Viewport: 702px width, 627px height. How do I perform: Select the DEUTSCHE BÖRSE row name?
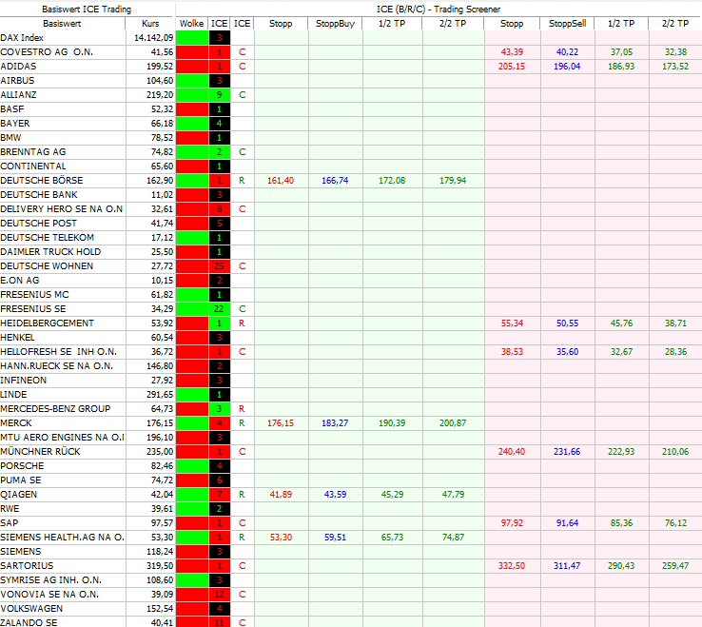coord(42,181)
